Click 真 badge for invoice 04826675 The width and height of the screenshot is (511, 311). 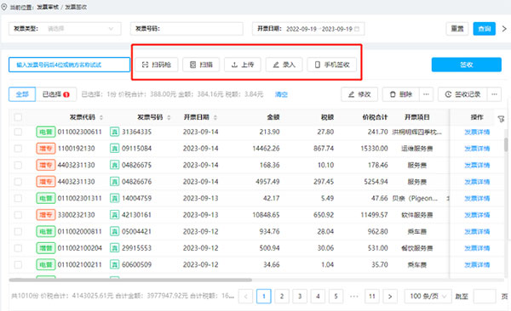coord(114,165)
